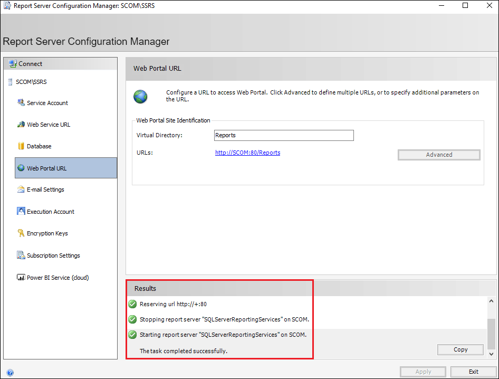Viewport: 499px width, 379px height.
Task: Close the configuration manager window
Action: (x=490, y=5)
